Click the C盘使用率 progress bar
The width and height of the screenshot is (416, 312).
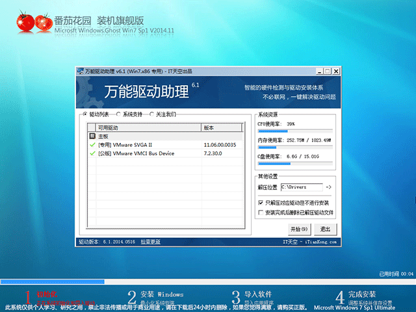pyautogui.click(x=295, y=164)
